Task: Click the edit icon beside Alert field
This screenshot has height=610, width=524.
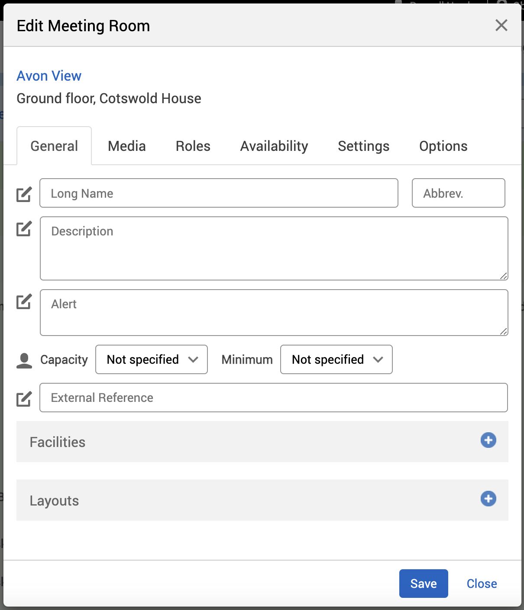Action: click(x=24, y=301)
